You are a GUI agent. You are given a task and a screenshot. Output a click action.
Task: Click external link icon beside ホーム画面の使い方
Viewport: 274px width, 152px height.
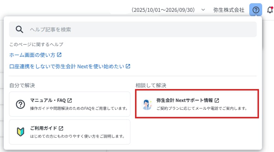pyautogui.click(x=59, y=55)
